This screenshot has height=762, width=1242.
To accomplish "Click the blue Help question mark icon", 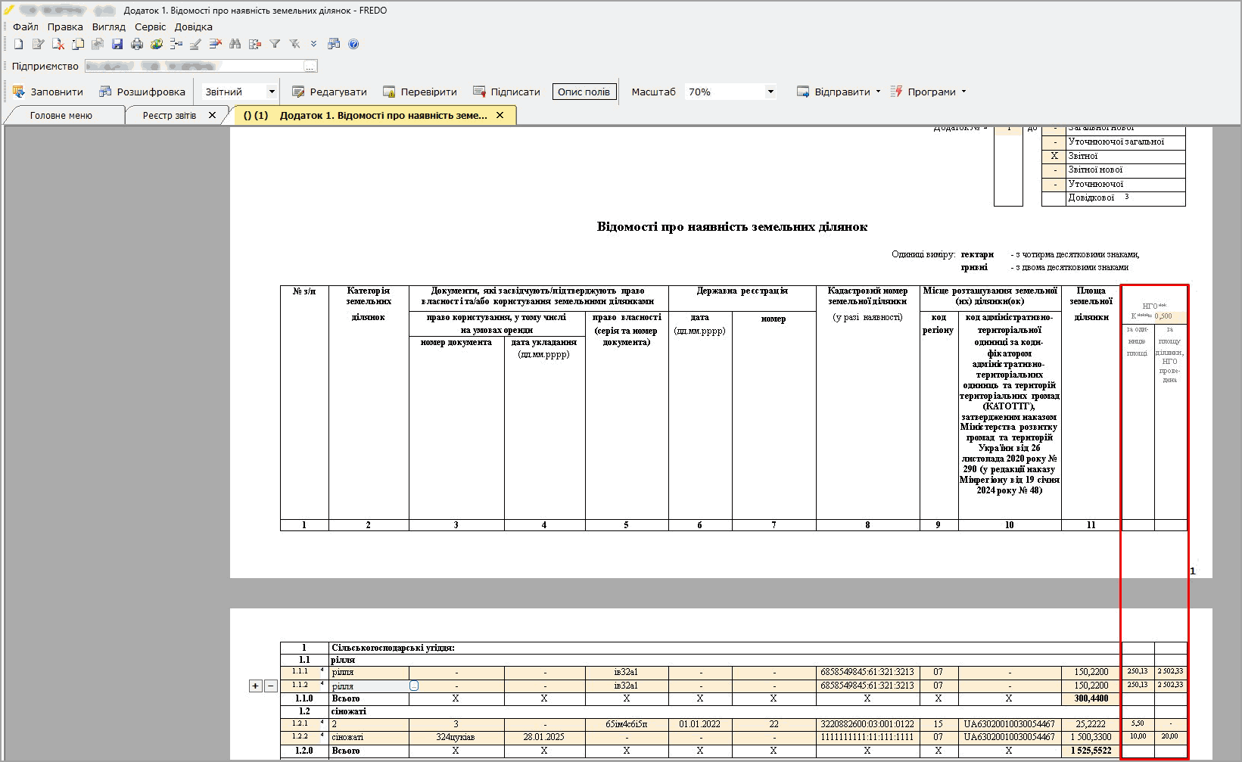I will point(353,45).
